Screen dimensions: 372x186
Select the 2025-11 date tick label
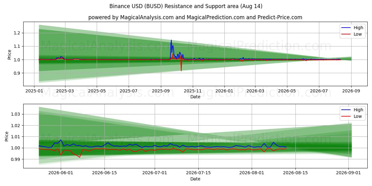(193, 91)
